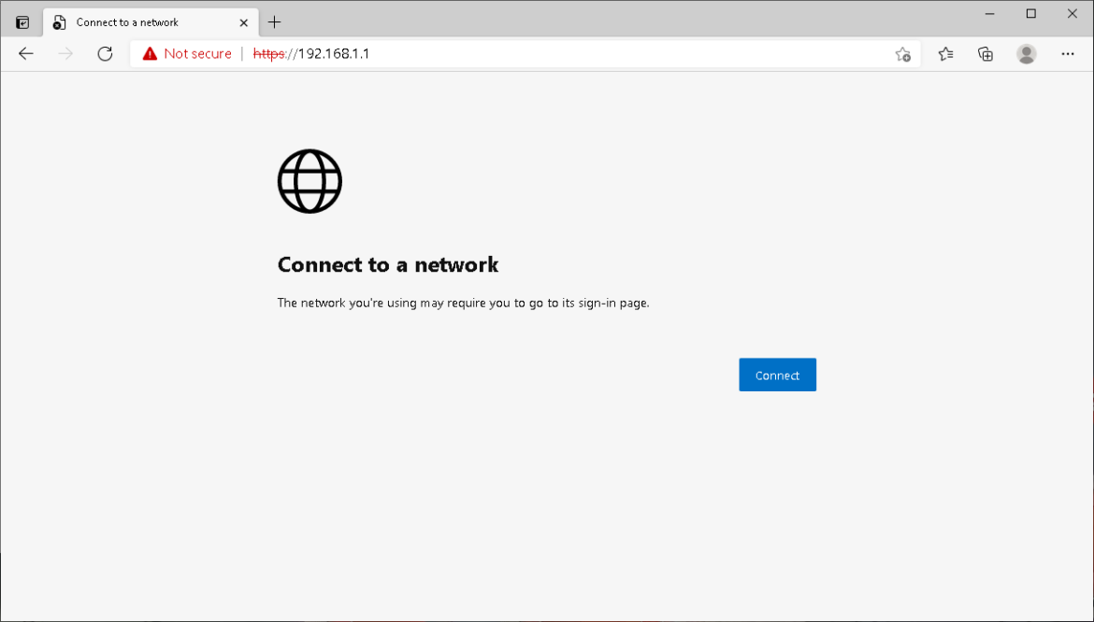The width and height of the screenshot is (1094, 622).
Task: Close the browser window
Action: pyautogui.click(x=1072, y=14)
